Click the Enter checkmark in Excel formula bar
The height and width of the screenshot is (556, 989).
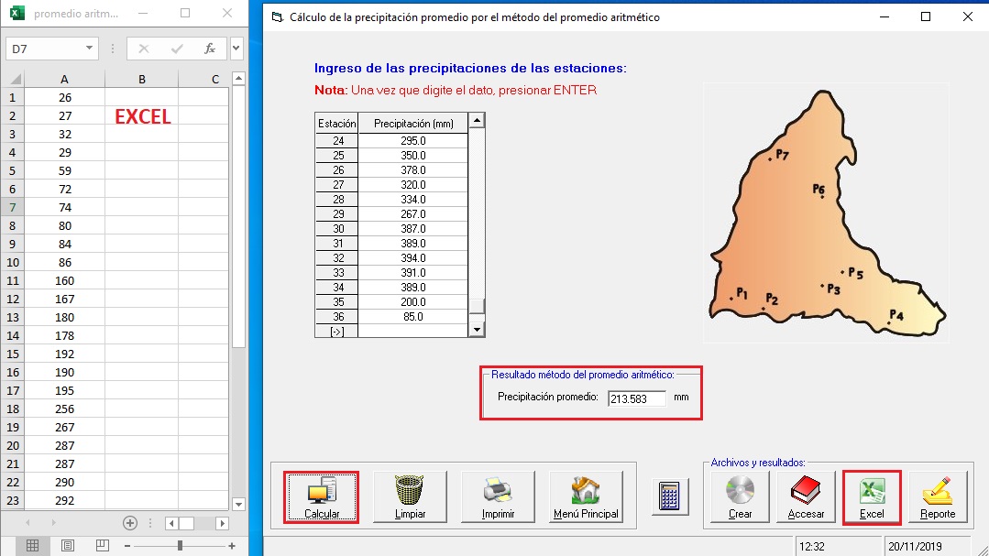pos(177,49)
